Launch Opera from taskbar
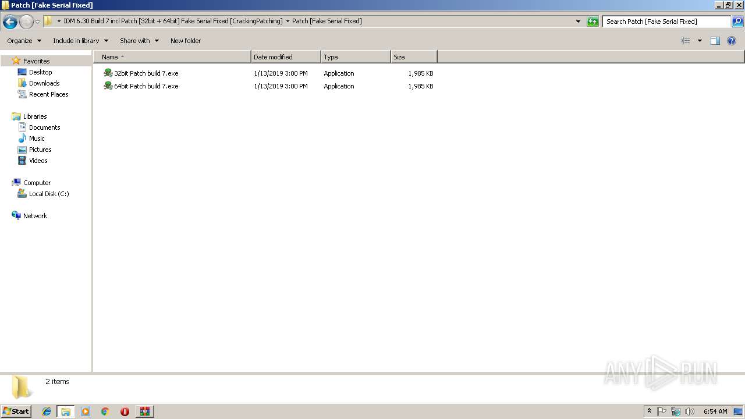This screenshot has height=419, width=745. [x=125, y=411]
